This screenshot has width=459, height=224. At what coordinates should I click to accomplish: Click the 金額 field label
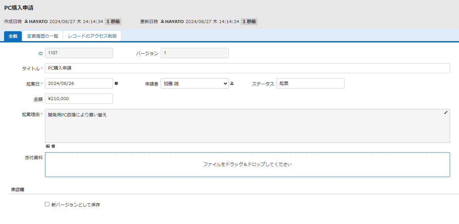tap(38, 99)
